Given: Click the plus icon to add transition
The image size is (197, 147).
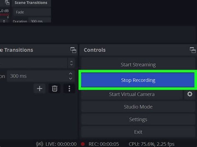Looking at the screenshot, I should pos(40,89).
